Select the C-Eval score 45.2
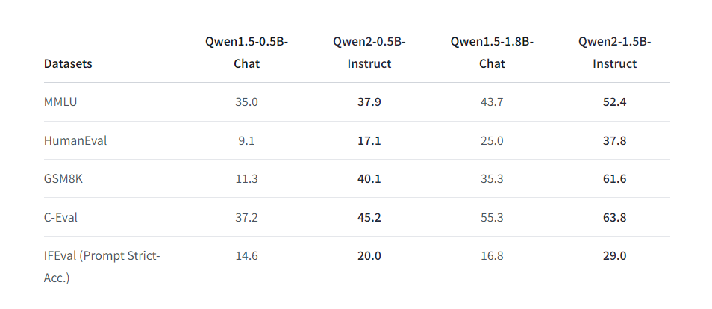The image size is (712, 309). [x=369, y=217]
